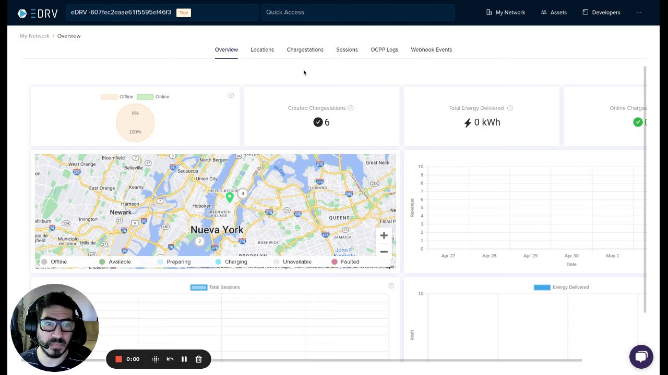Open the Developers menu in header
The width and height of the screenshot is (668, 375).
[601, 12]
